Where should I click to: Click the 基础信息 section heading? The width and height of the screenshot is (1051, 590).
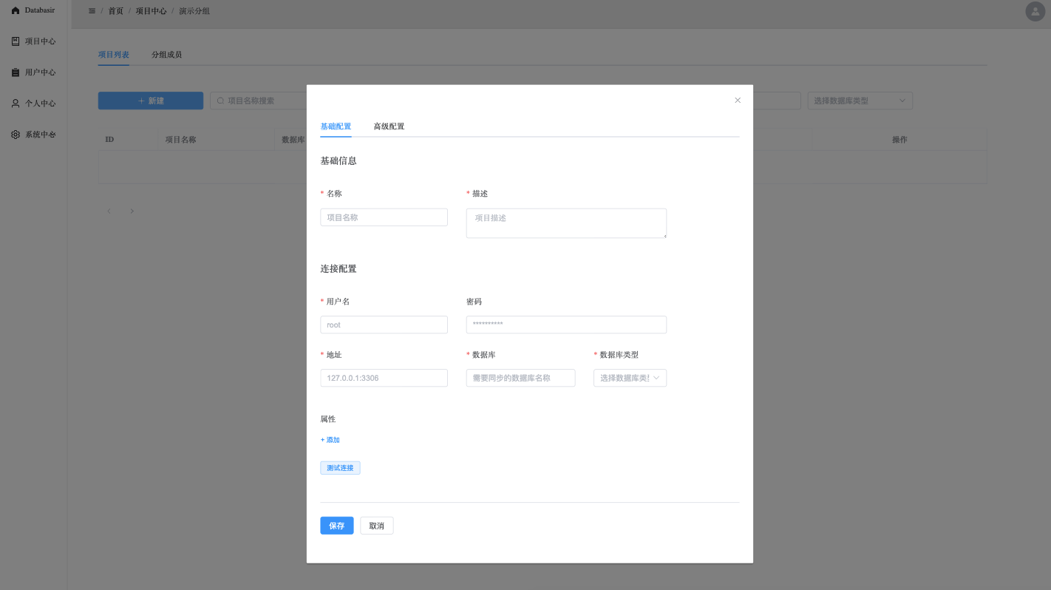point(339,160)
